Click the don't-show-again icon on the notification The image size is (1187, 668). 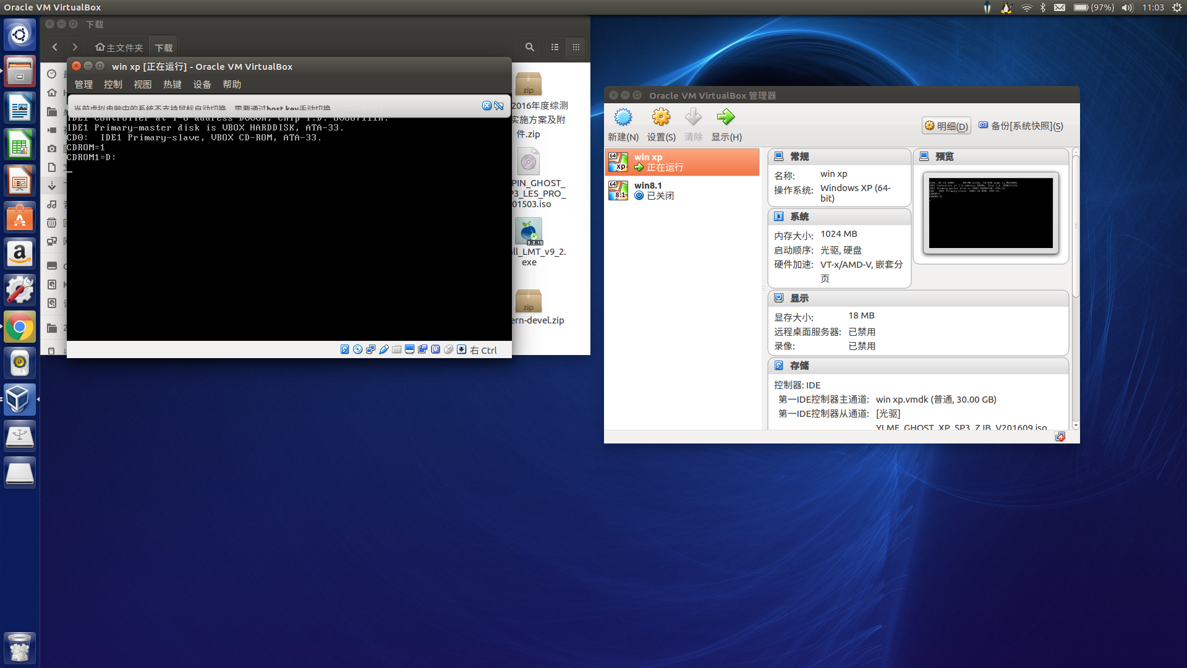point(499,106)
